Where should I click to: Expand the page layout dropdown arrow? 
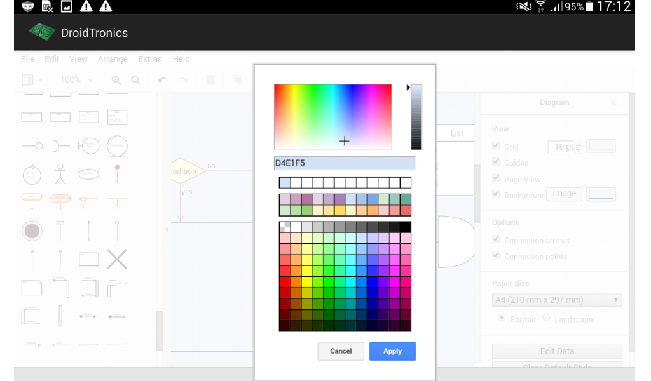pos(38,79)
